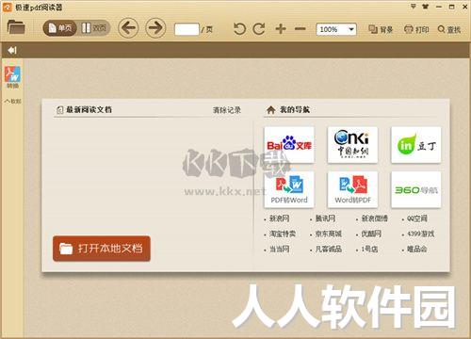Click the app logo in the title bar
The image size is (471, 339).
(7, 7)
